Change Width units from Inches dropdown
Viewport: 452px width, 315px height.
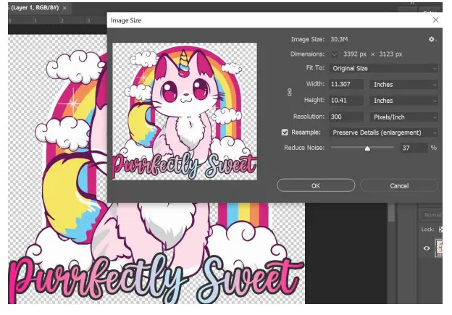pos(404,85)
